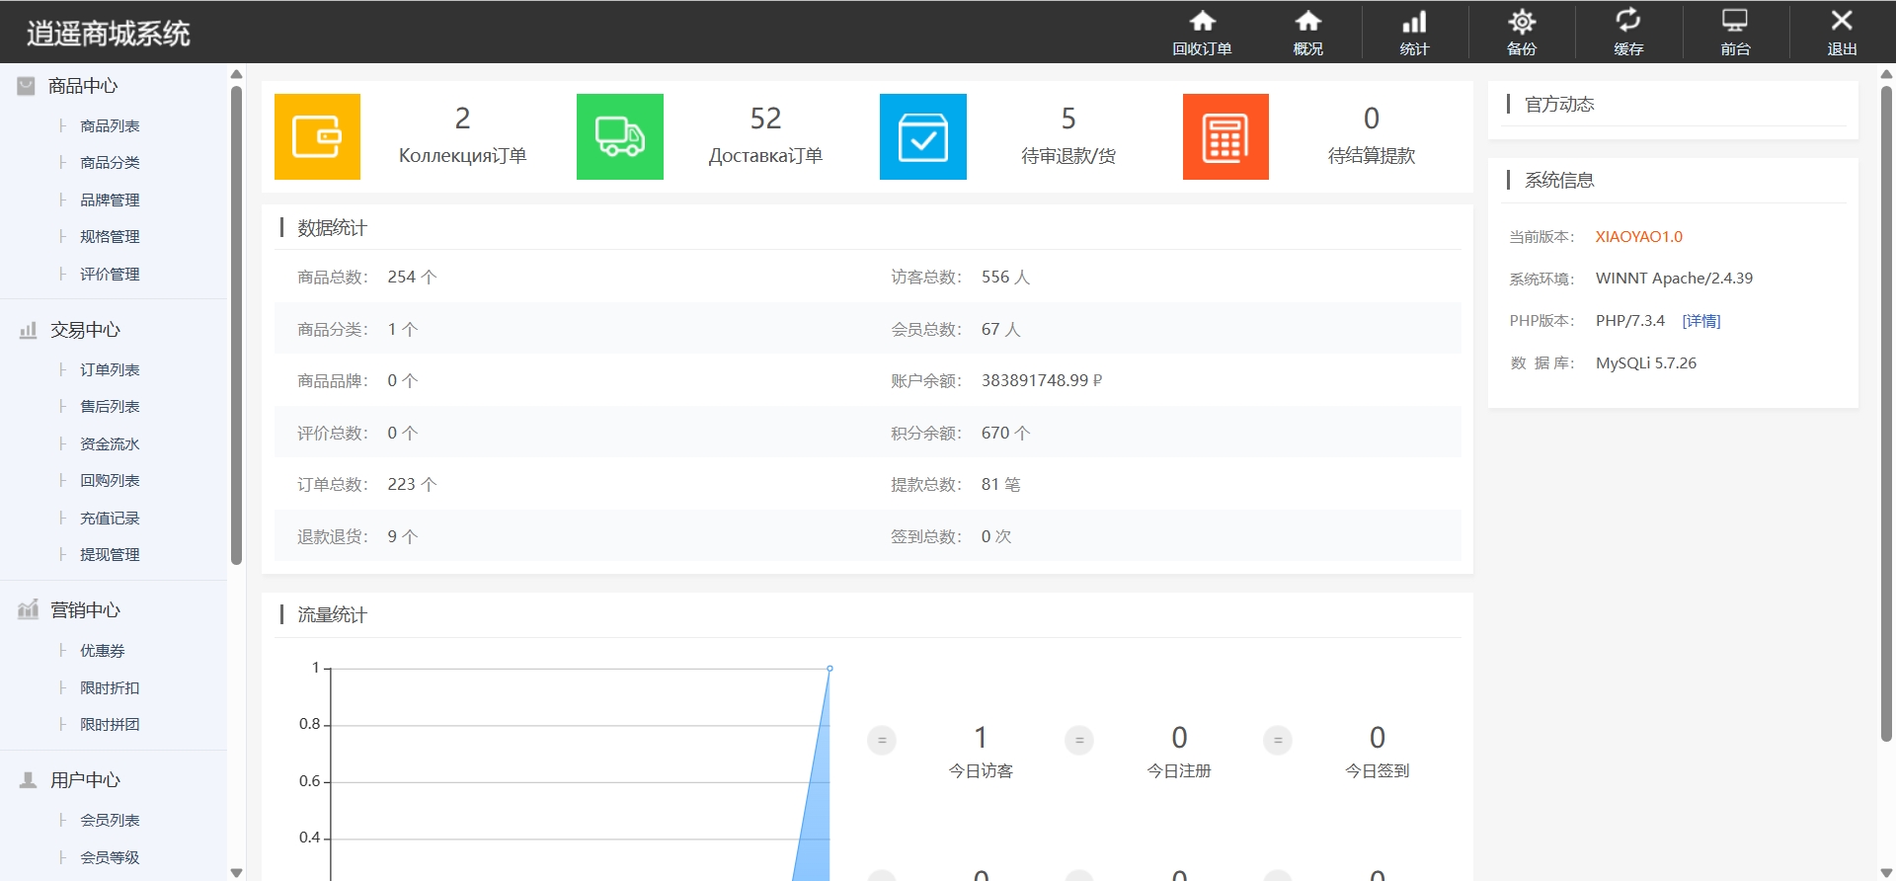
Task: Collapse the 商品中心 sidebar section
Action: (x=83, y=87)
